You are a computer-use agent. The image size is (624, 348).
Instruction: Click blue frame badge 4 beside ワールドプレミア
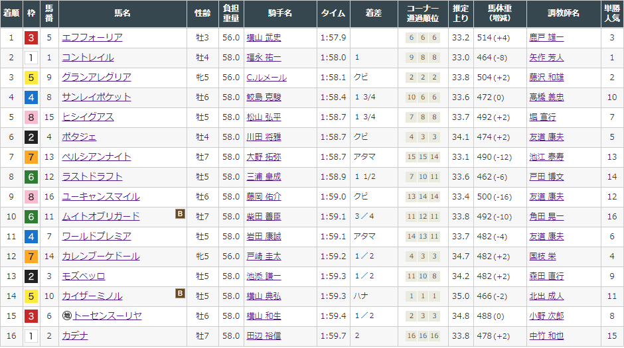tap(31, 237)
